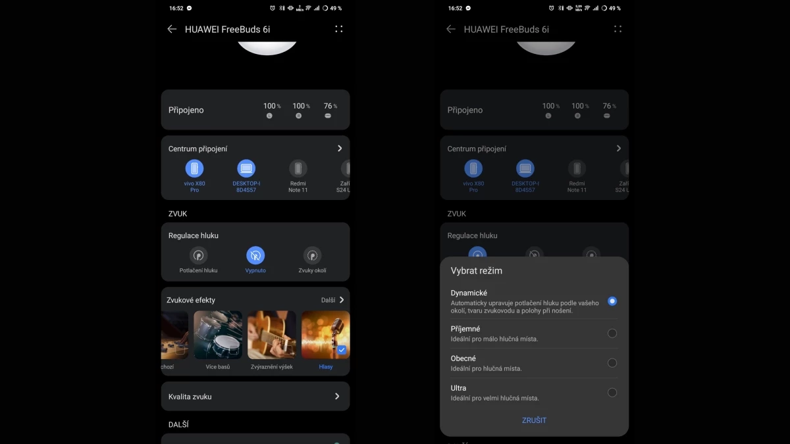Tap ZVUK section label in left screenshot

[x=178, y=214]
